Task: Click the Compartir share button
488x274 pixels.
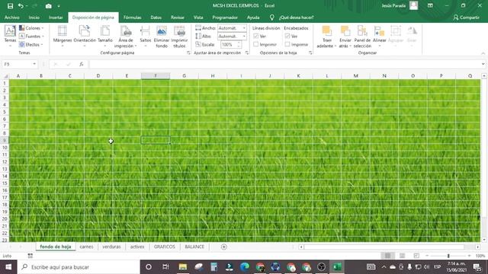Action: [466, 18]
